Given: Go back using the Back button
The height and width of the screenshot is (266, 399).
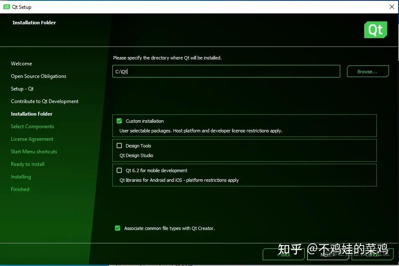Looking at the screenshot, I should point(284,254).
